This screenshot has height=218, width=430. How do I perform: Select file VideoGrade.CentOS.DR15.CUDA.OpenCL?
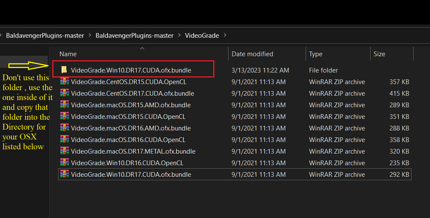[129, 82]
